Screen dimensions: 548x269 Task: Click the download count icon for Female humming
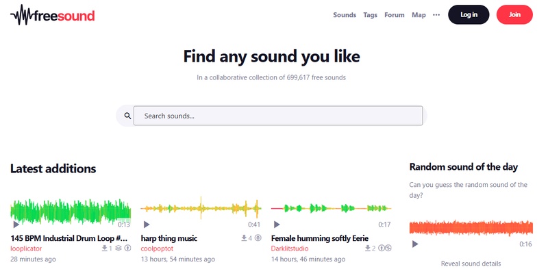point(368,248)
